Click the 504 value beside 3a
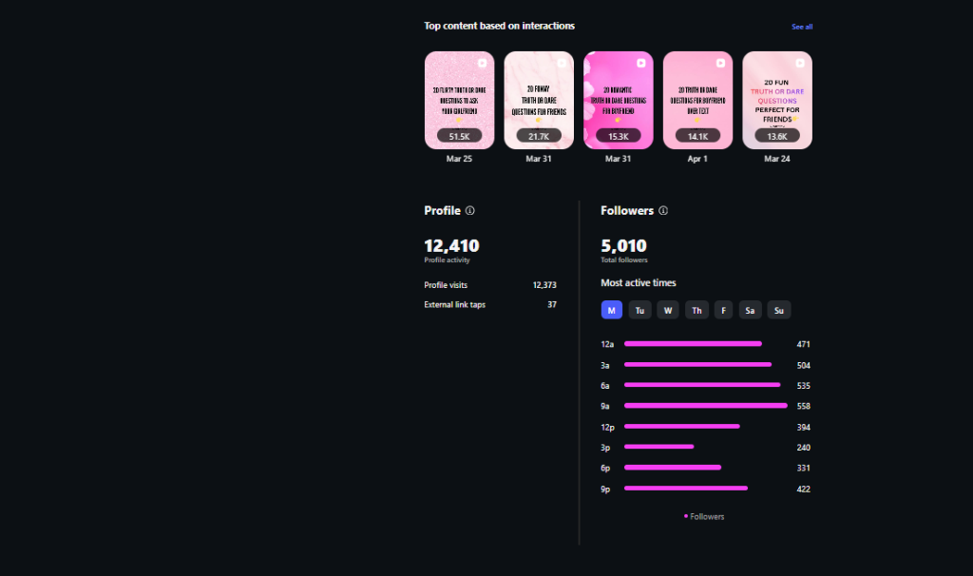Screen dimensions: 973x576 pos(803,366)
